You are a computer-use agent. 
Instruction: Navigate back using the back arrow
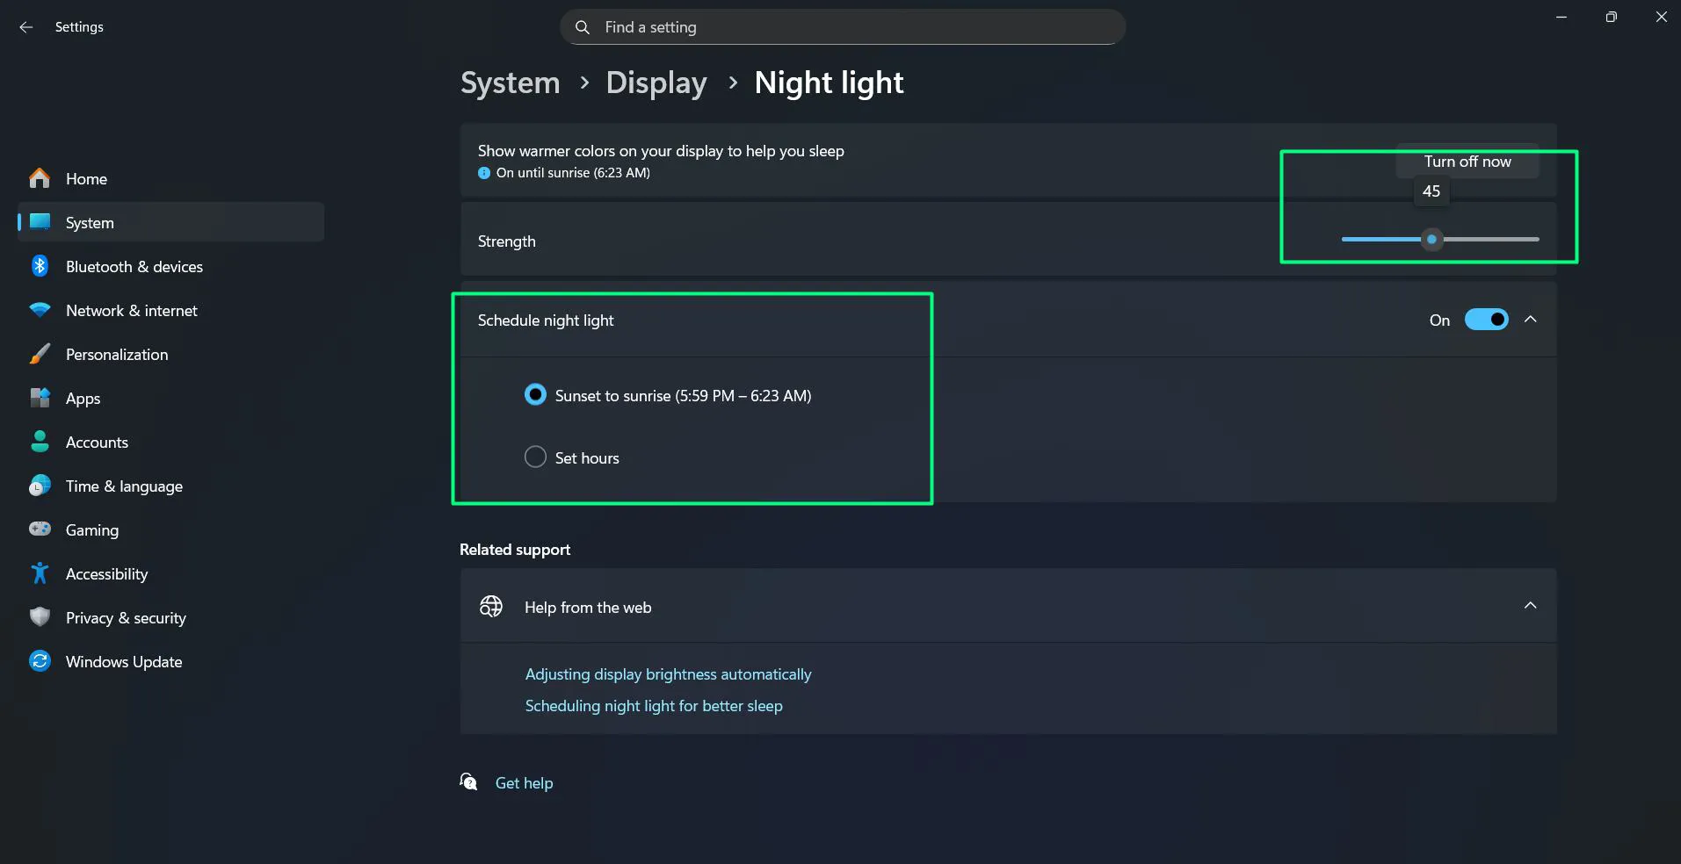[25, 26]
